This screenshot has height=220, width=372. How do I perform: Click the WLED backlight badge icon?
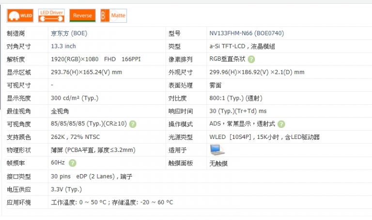click(x=20, y=15)
